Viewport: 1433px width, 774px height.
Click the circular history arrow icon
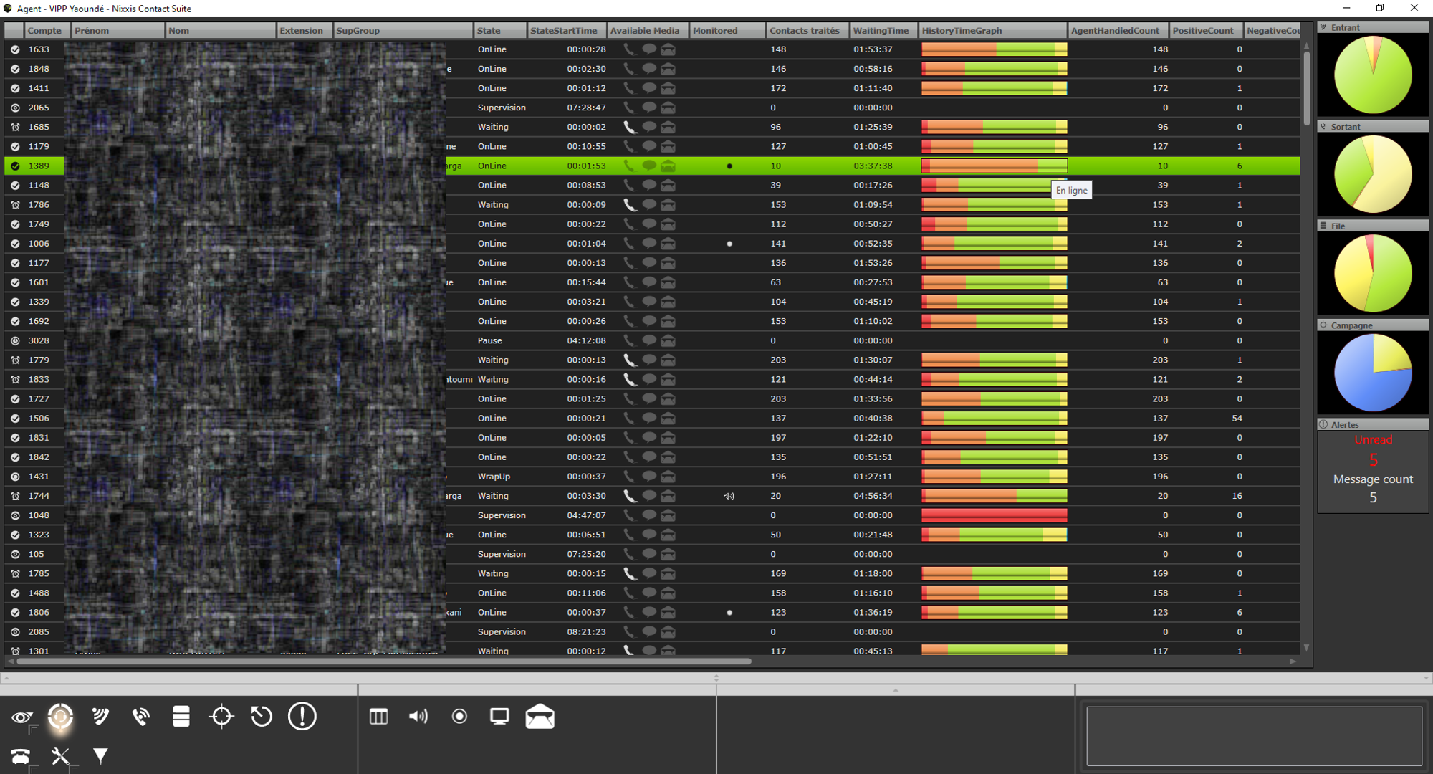pyautogui.click(x=262, y=717)
